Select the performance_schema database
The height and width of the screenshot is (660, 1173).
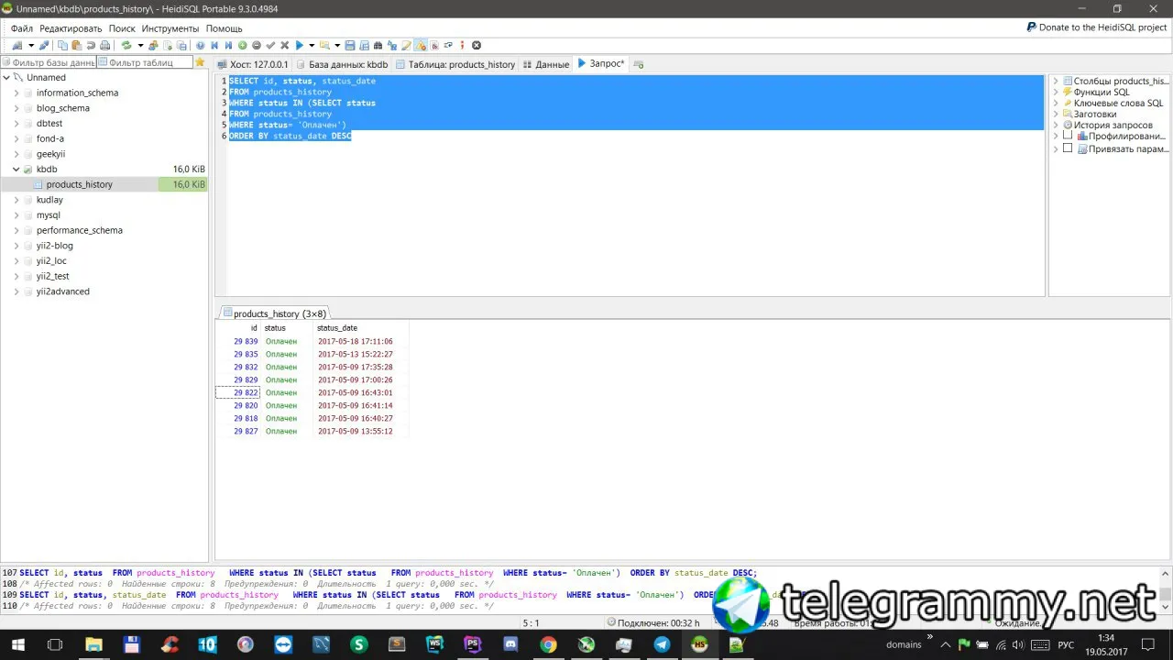[x=80, y=230]
